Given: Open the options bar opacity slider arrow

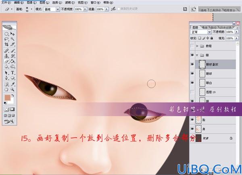Looking at the screenshot, I should pyautogui.click(x=85, y=9).
